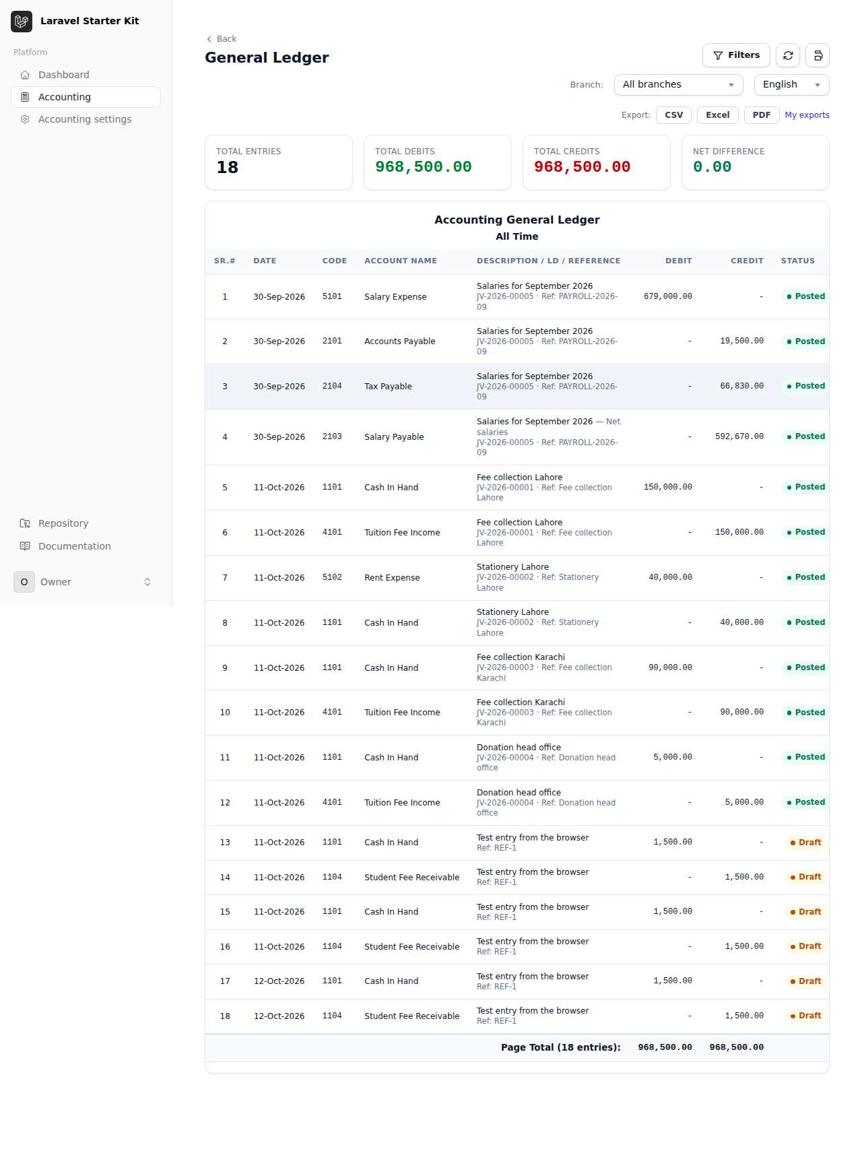This screenshot has height=1149, width=862.
Task: Click the Documentation book icon
Action: [x=25, y=546]
